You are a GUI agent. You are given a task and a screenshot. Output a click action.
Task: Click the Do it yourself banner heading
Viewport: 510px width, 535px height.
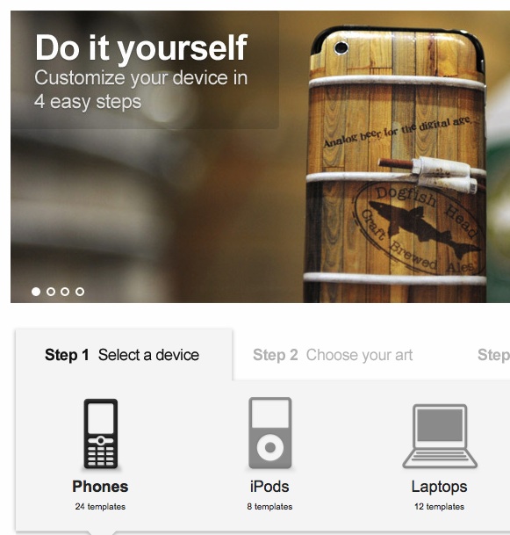pos(141,47)
